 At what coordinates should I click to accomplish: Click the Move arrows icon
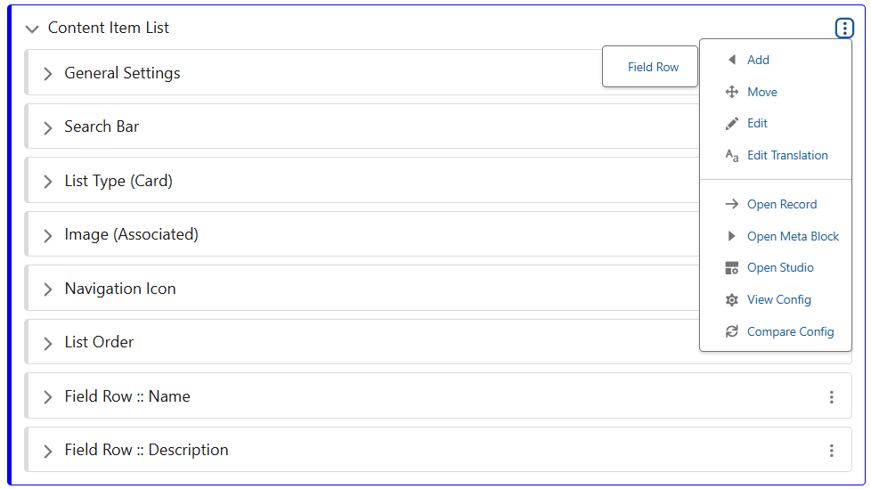[x=732, y=92]
